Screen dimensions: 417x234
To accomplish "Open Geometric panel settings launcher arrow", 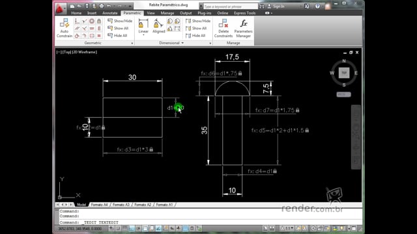I will pyautogui.click(x=132, y=43).
